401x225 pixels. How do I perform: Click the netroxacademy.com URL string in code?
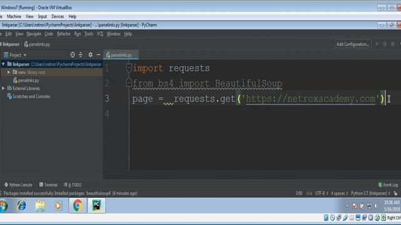click(311, 99)
